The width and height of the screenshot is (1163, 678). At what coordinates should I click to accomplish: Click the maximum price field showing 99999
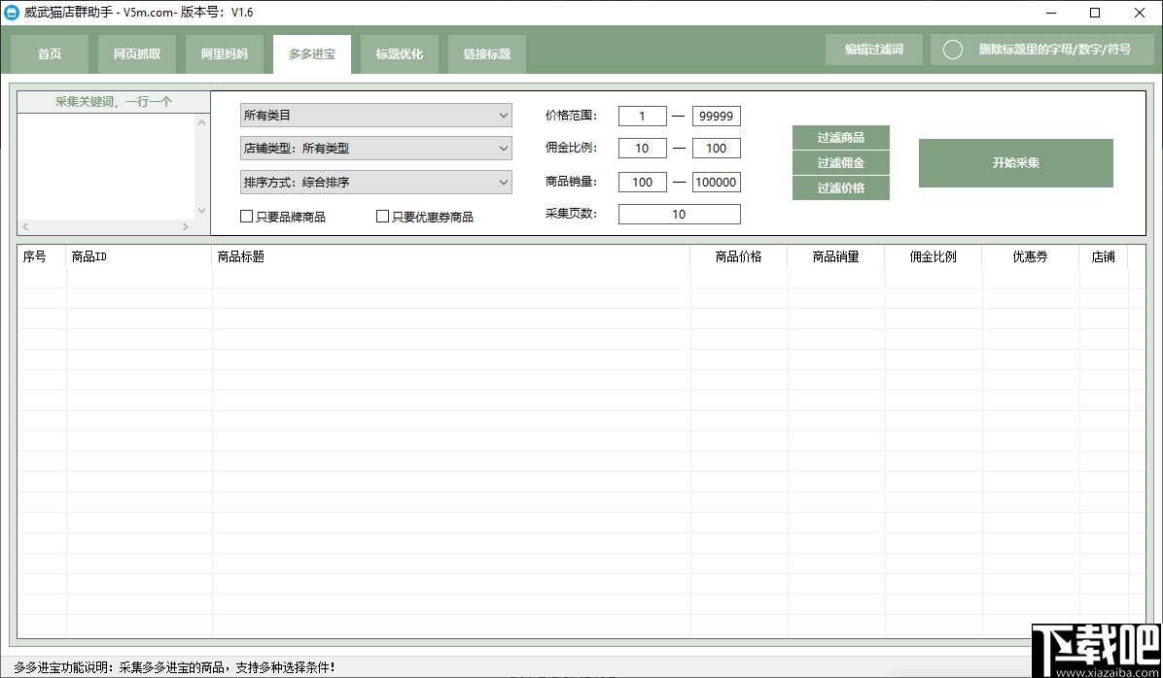pyautogui.click(x=717, y=117)
